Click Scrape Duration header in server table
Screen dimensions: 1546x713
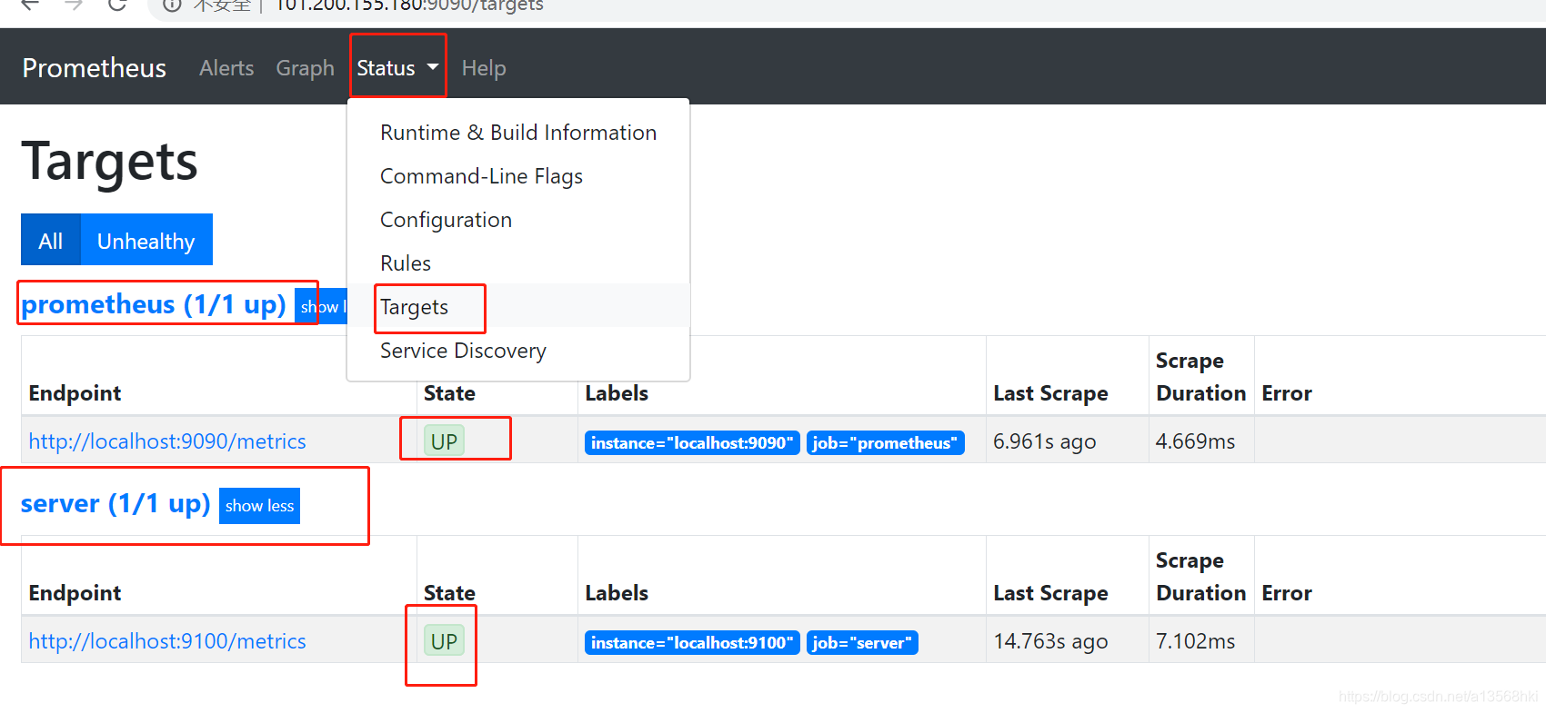[x=1200, y=577]
